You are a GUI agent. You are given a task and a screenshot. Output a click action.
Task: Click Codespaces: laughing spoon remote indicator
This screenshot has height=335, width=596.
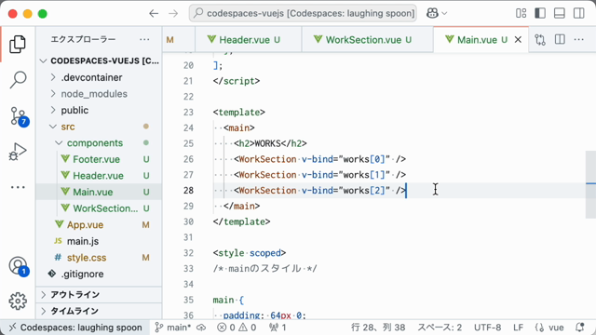point(75,328)
